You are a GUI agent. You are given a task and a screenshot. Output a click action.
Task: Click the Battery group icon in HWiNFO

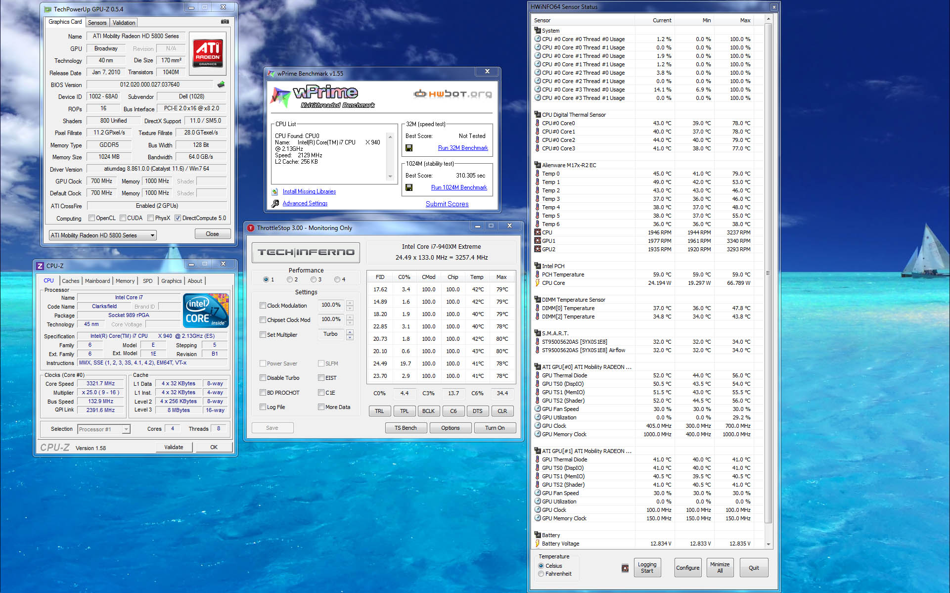point(537,535)
